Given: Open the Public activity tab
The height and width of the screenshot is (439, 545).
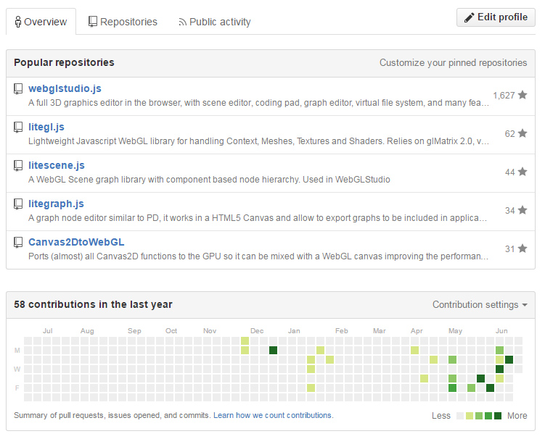Looking at the screenshot, I should [x=215, y=22].
